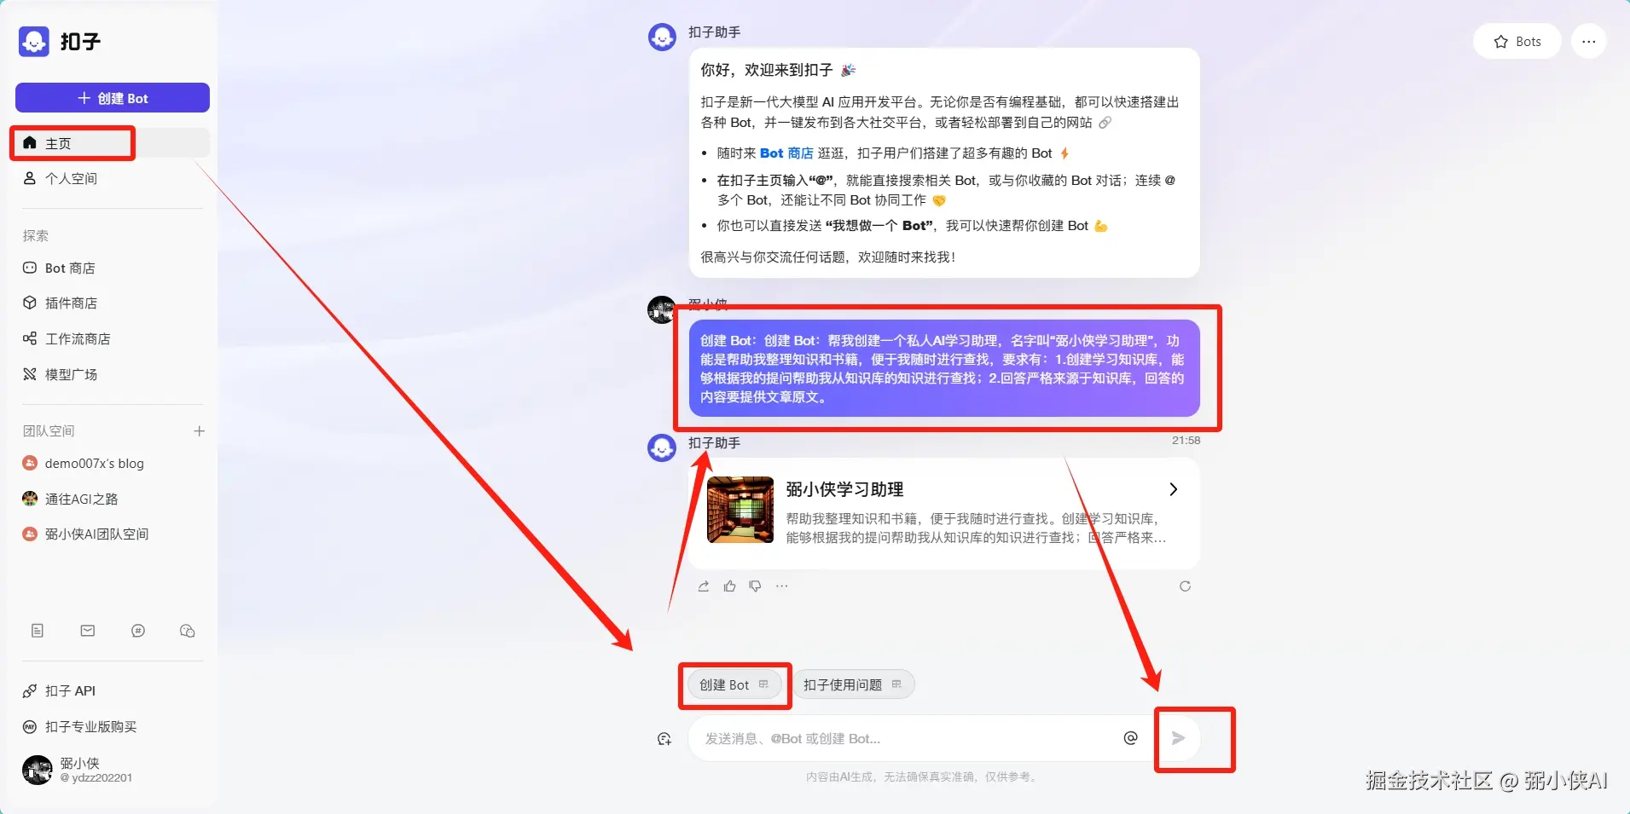Click the send message arrow button
This screenshot has width=1630, height=814.
click(x=1178, y=738)
